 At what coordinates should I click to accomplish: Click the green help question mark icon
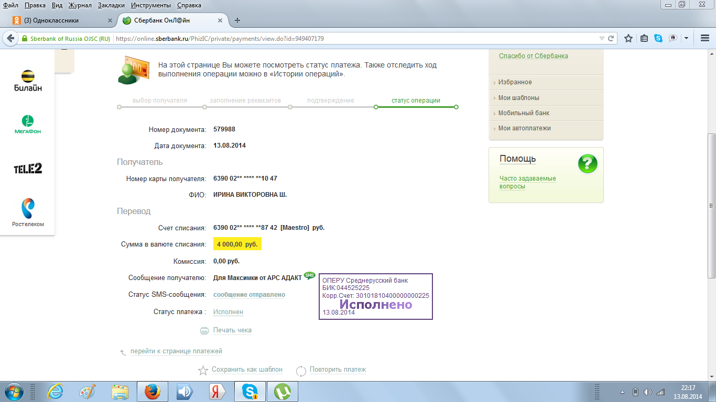[x=588, y=164]
